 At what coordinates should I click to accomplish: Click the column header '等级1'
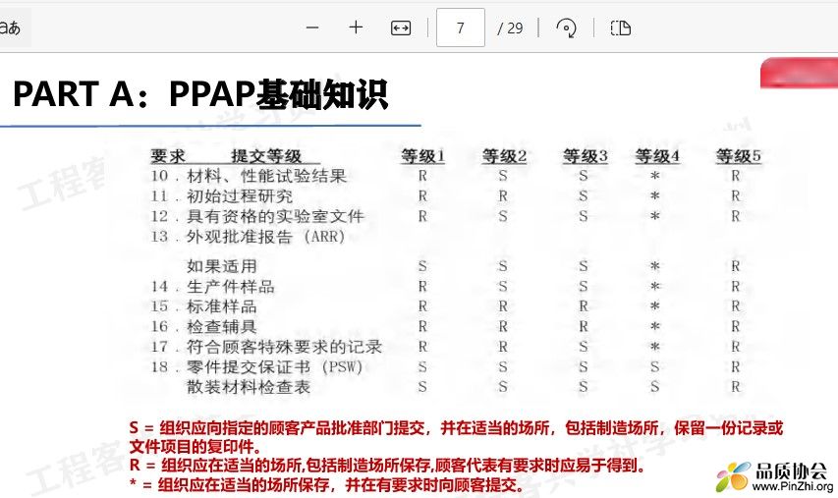pyautogui.click(x=422, y=156)
